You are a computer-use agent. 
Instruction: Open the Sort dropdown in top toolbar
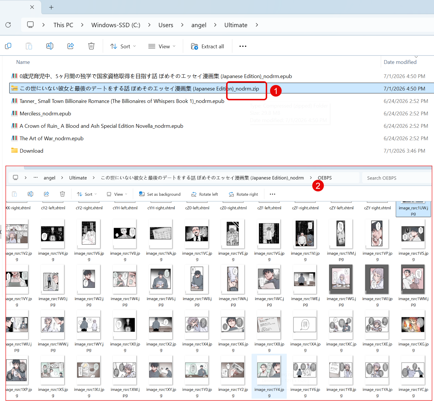pos(123,46)
